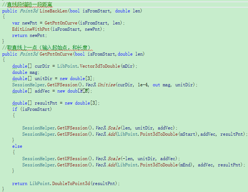Image resolution: width=248 pixels, height=192 pixels.
Task: Click the newPnt variable in the var declaration
Action: [30, 23]
